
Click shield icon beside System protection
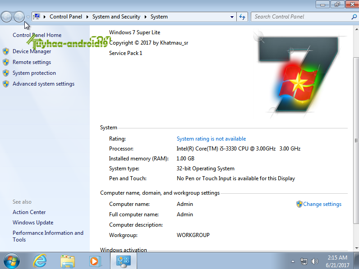6,73
